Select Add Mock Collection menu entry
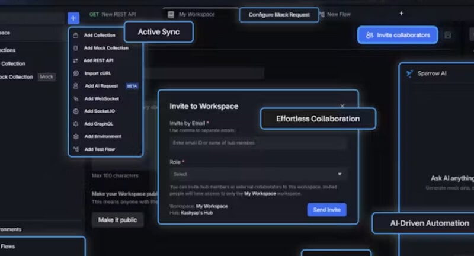Image resolution: width=474 pixels, height=256 pixels. point(105,48)
